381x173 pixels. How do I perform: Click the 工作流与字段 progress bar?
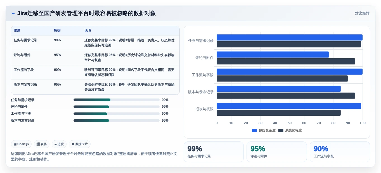116,114
